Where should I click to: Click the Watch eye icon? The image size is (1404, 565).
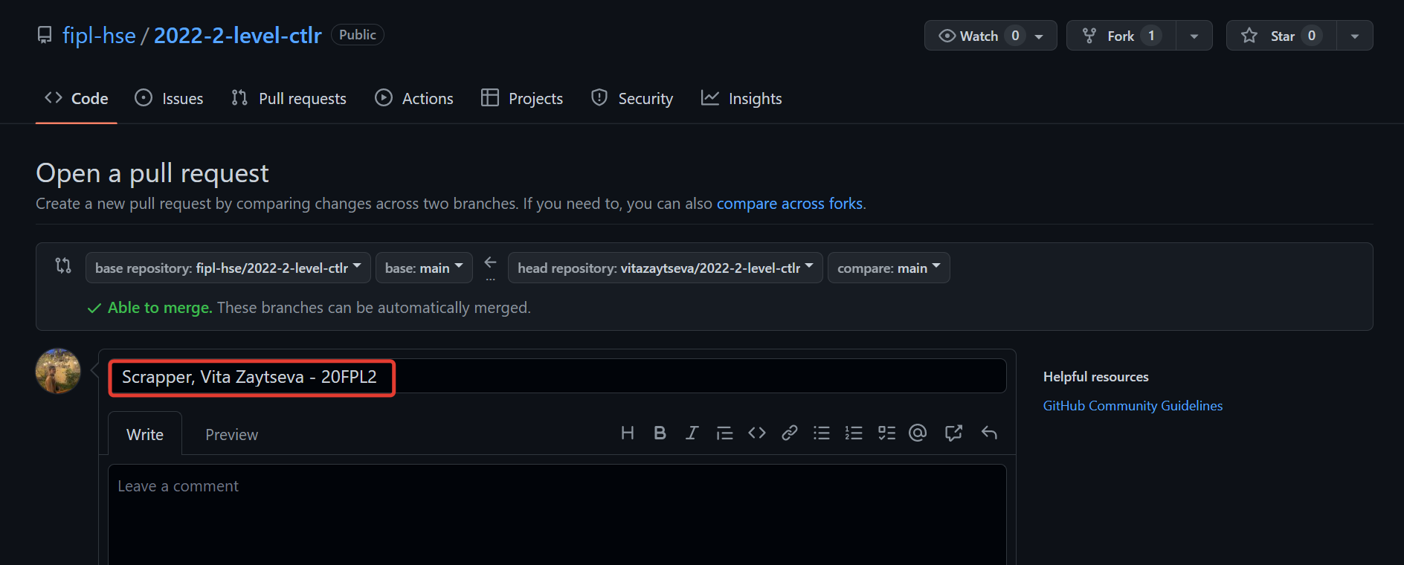[x=947, y=36]
